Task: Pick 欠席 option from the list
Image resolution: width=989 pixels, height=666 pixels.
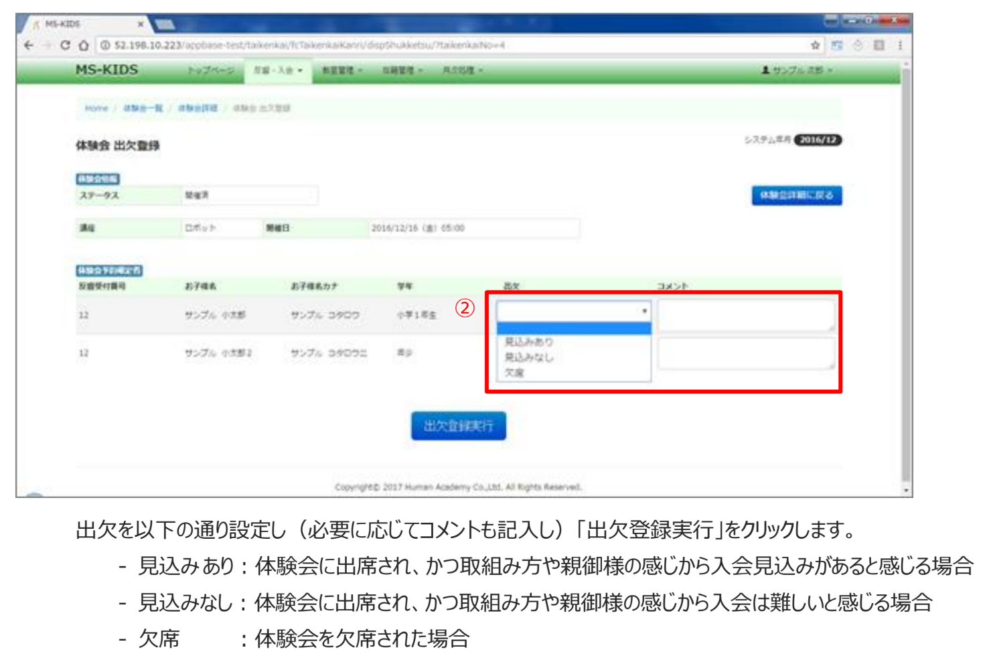Action: 515,373
